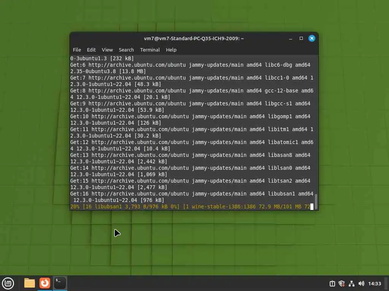Click the terminal title bar text
This screenshot has height=291, width=389.
(194, 38)
